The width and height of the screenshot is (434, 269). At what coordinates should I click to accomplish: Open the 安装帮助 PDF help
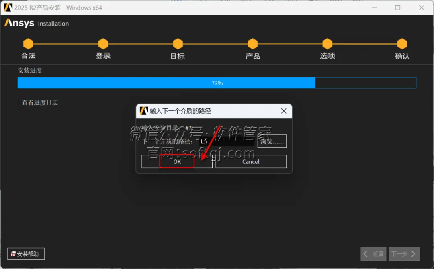(26, 254)
